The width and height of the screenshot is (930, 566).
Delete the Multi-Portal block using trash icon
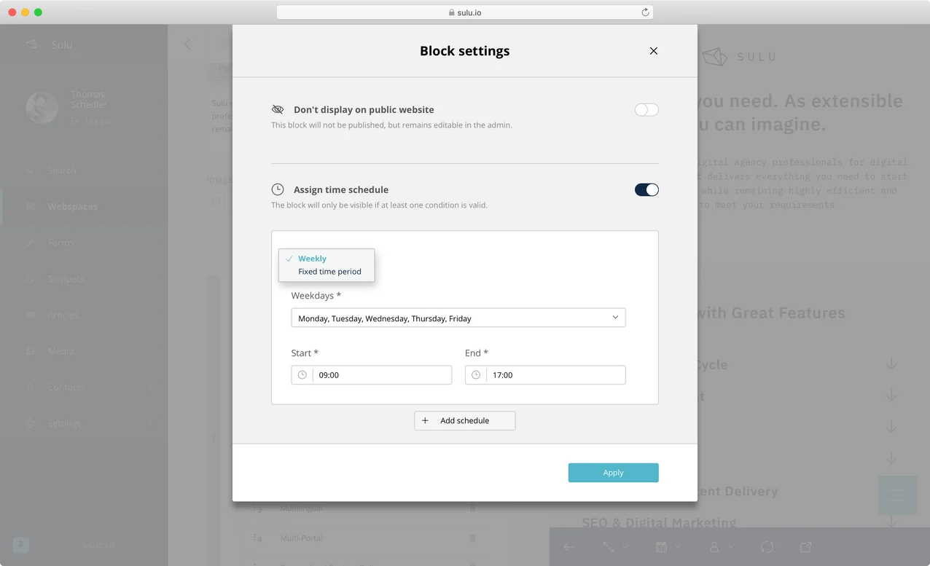472,538
